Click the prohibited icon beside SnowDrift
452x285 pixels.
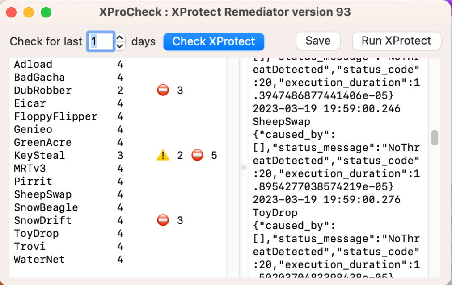click(163, 220)
